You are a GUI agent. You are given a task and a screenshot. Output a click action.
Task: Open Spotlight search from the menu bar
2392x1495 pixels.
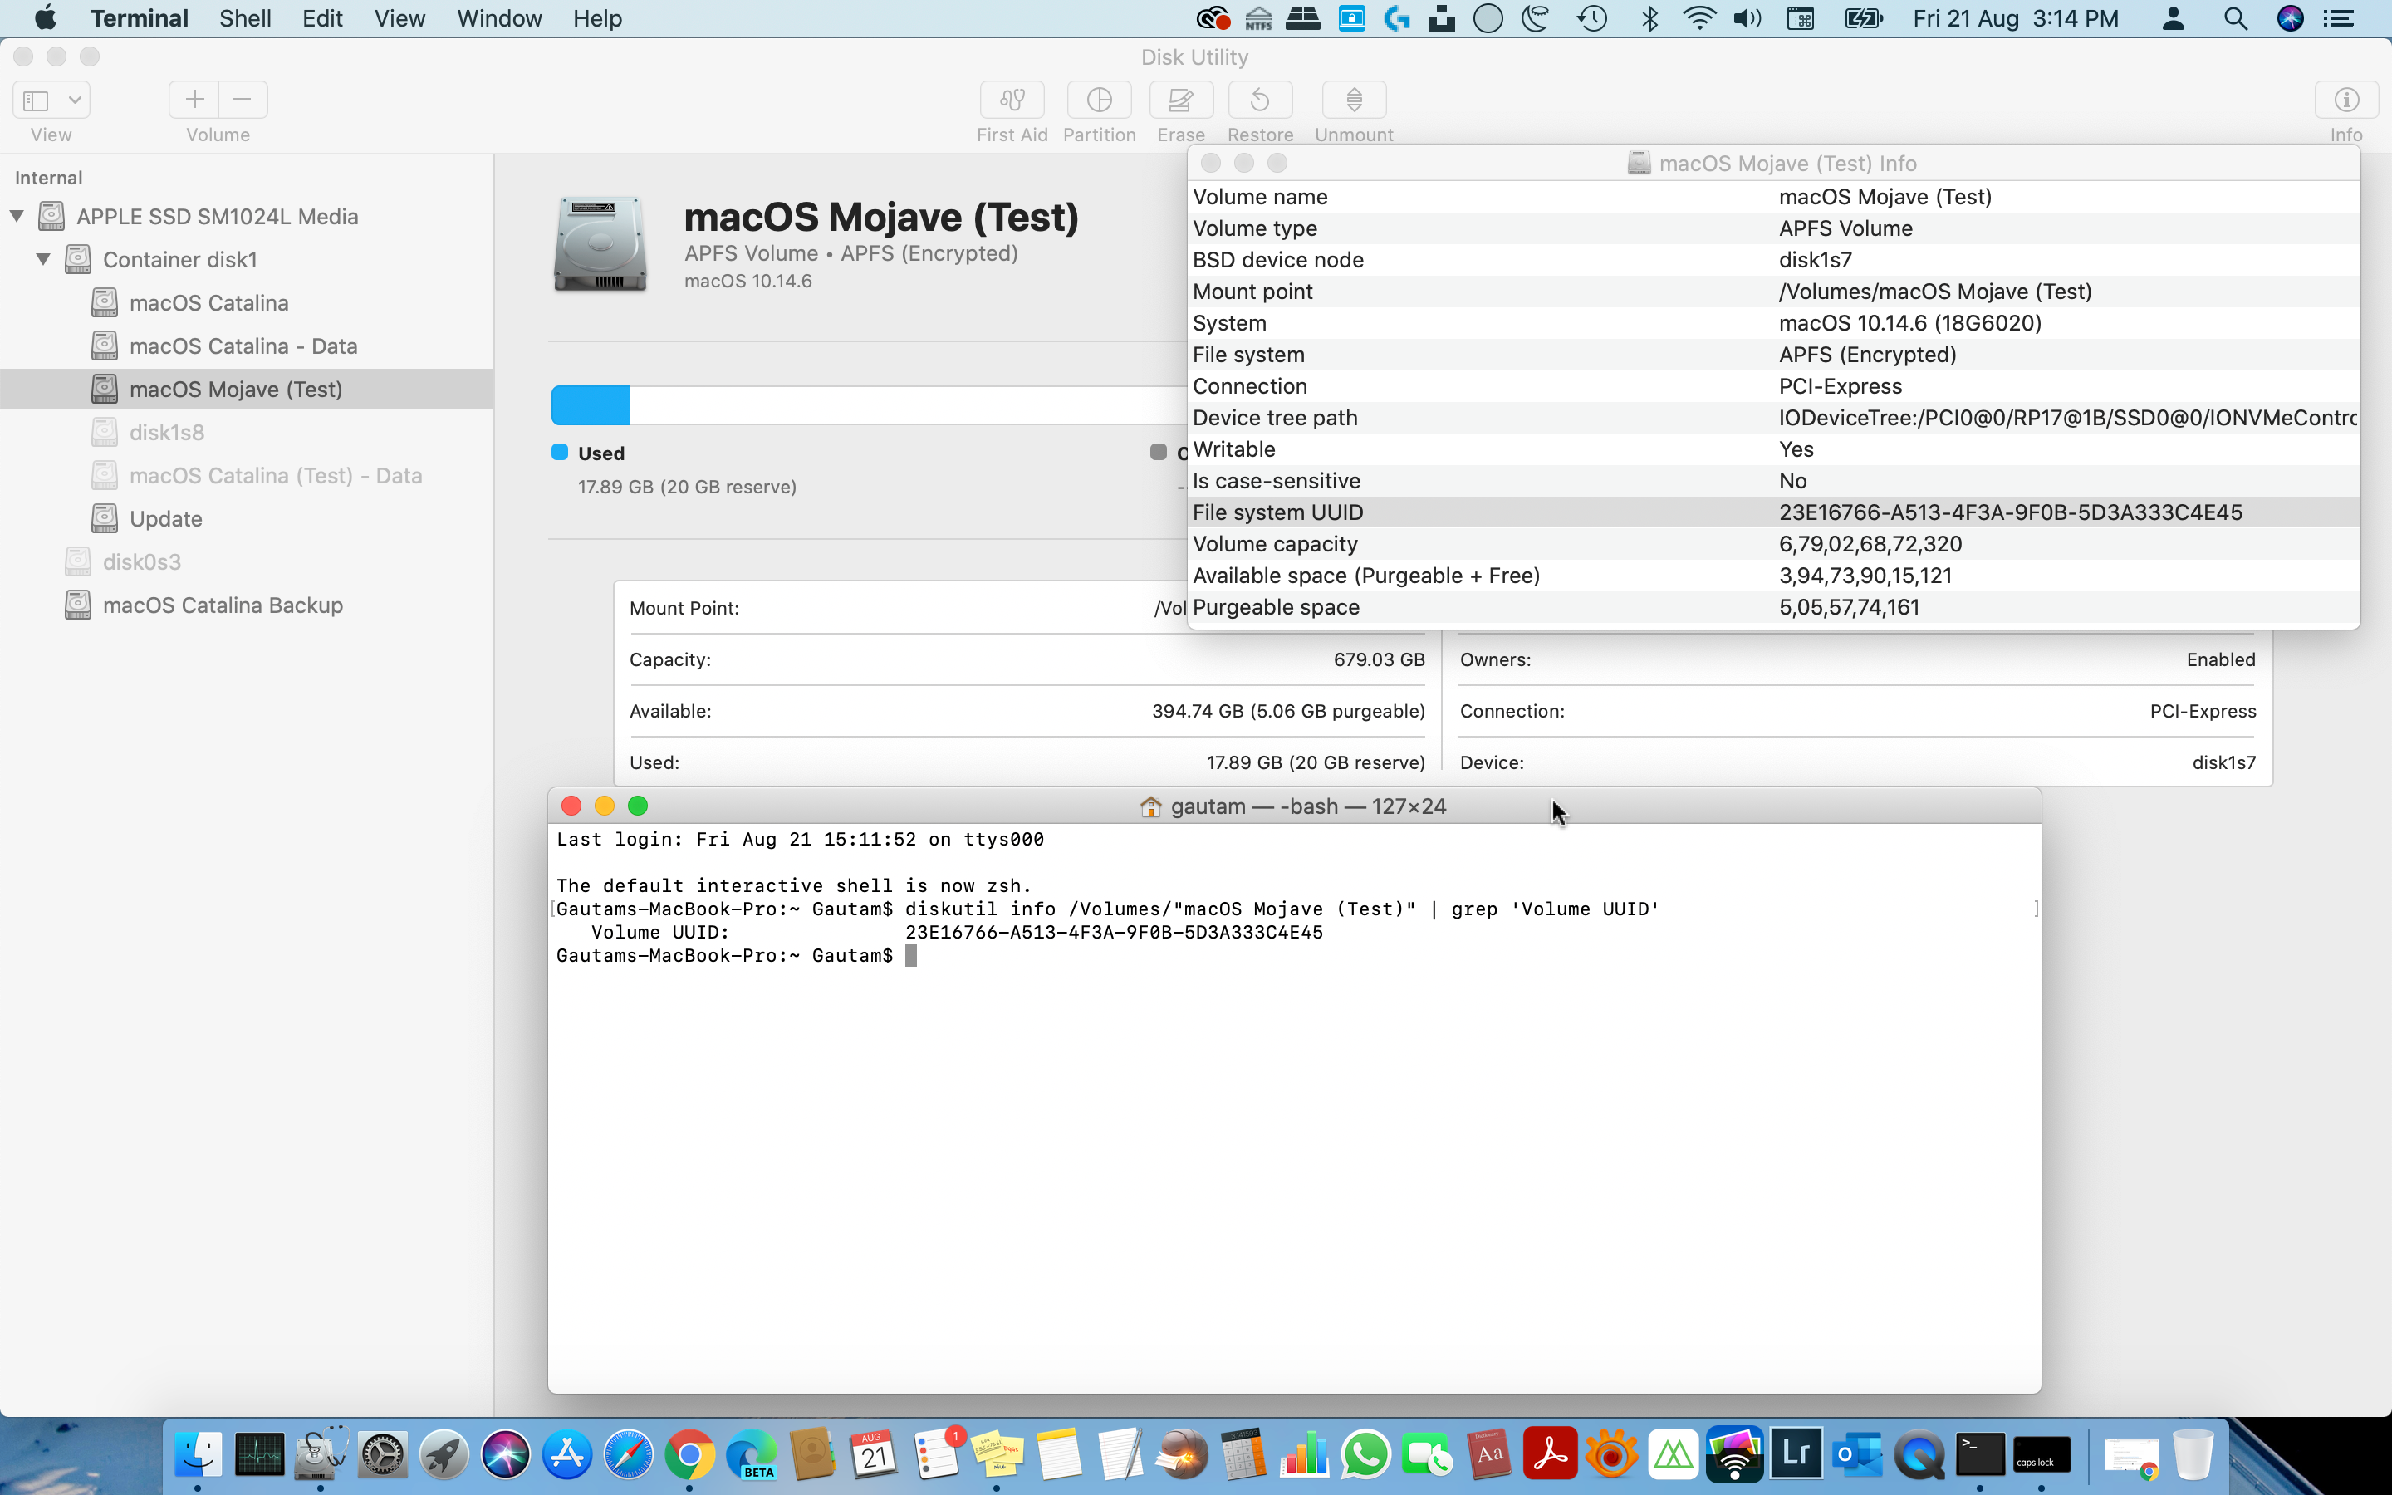point(2235,17)
